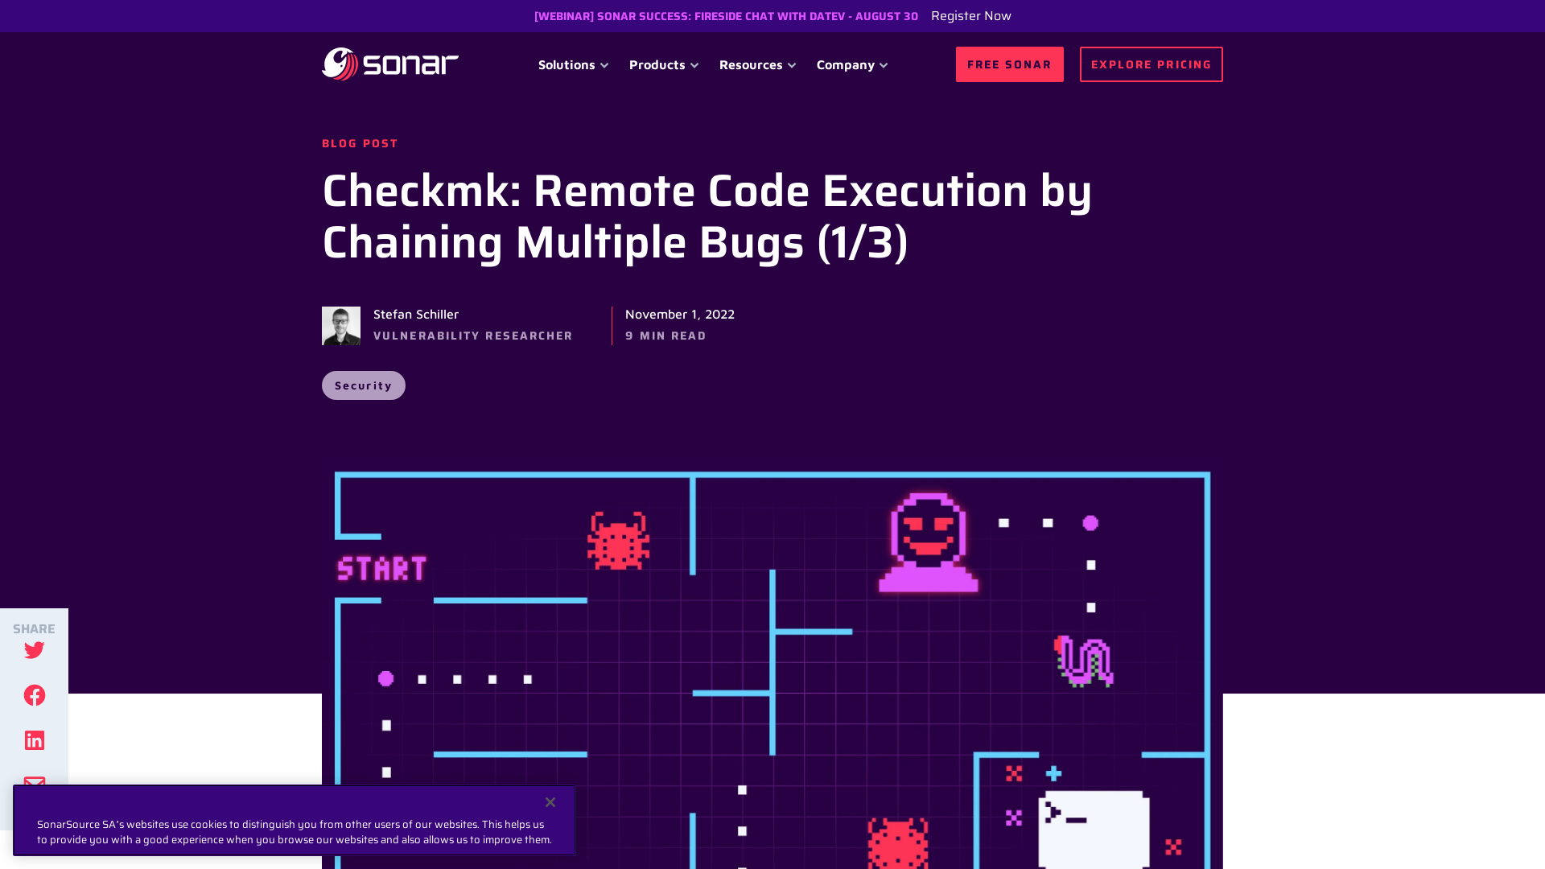
Task: Expand the Products dropdown menu
Action: click(x=663, y=64)
